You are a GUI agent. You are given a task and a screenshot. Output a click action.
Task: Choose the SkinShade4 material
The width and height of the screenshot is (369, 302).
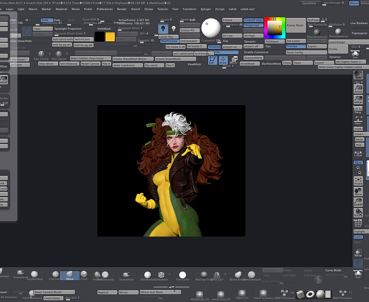point(148,276)
